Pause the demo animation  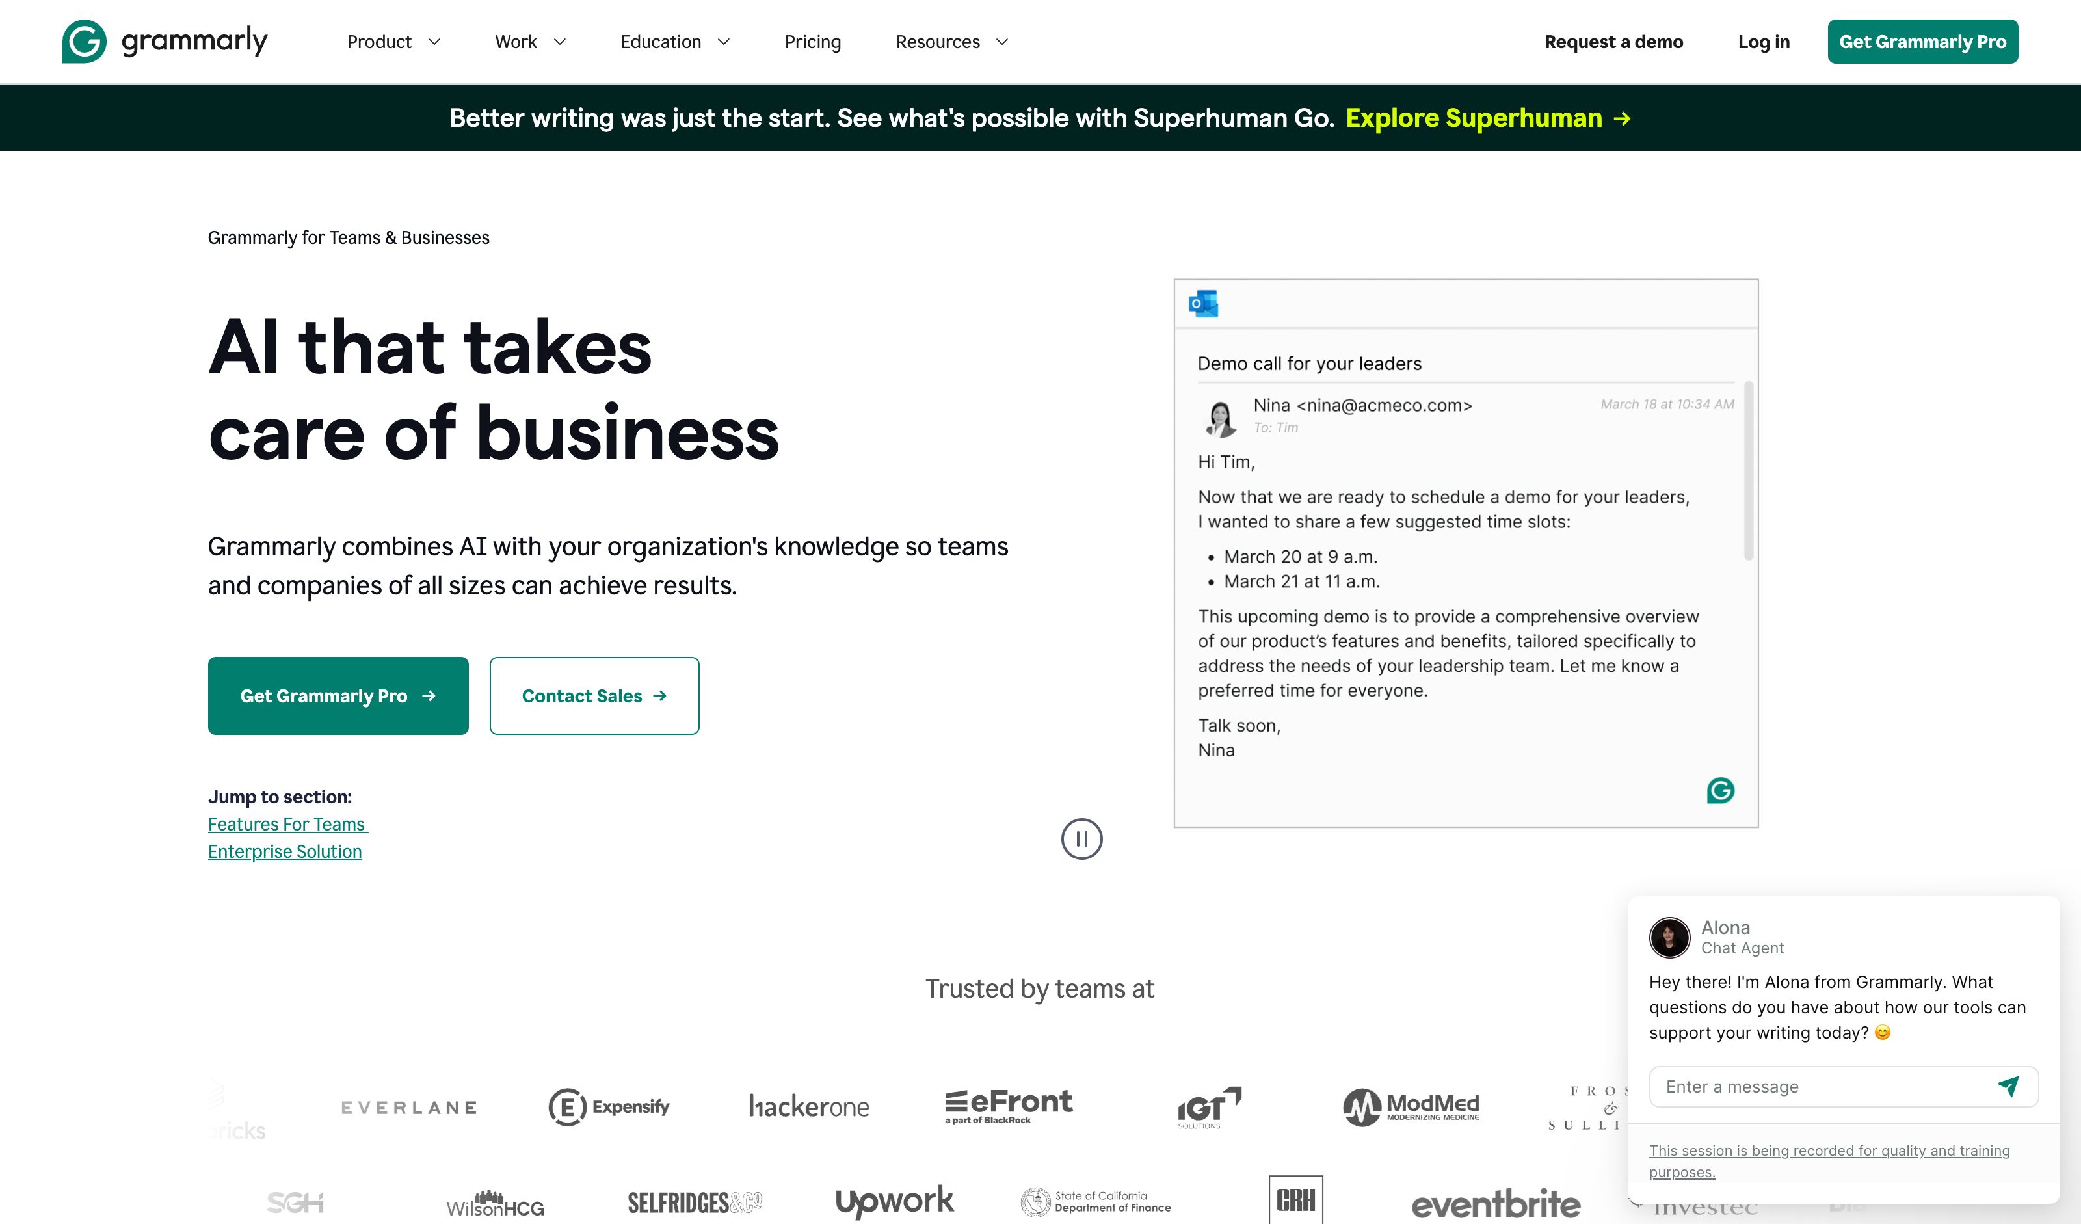(1081, 839)
